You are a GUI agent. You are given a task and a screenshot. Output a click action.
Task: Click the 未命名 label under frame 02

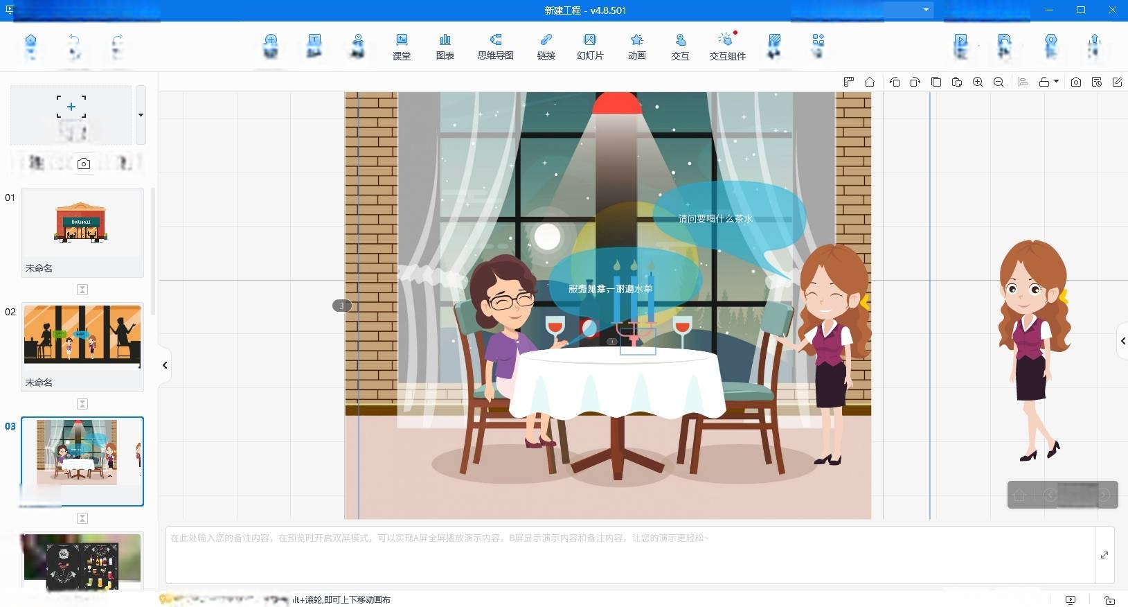(x=39, y=382)
